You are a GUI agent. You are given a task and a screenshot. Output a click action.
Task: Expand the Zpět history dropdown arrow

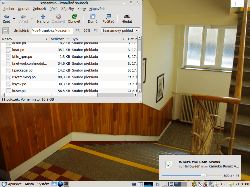[14, 19]
